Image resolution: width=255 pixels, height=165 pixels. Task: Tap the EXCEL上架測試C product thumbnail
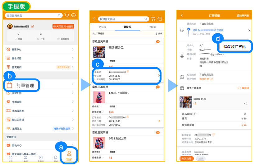click(99, 97)
